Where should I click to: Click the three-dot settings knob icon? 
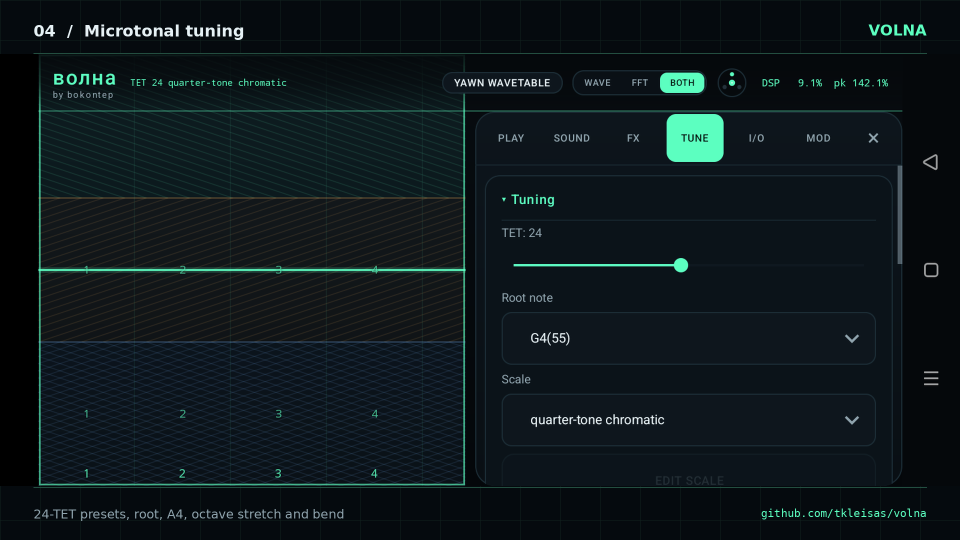click(731, 82)
